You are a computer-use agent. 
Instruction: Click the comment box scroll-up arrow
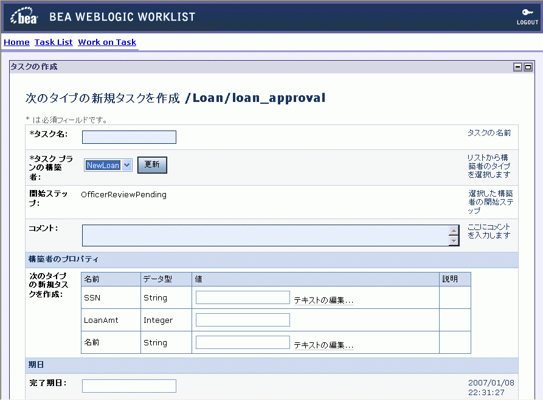454,230
